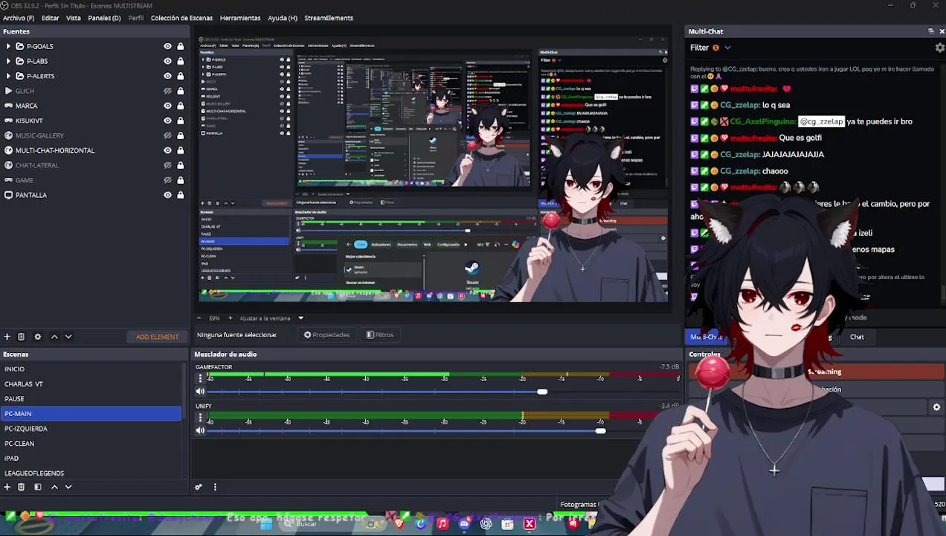Open Apple Music in taskbar
Image resolution: width=946 pixels, height=536 pixels.
click(443, 524)
